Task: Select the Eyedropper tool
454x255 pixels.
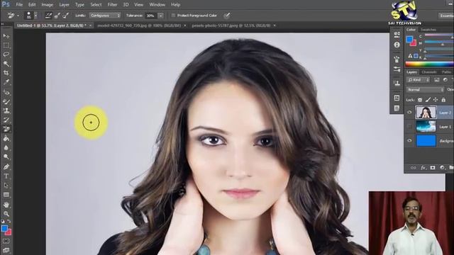Action: click(6, 82)
